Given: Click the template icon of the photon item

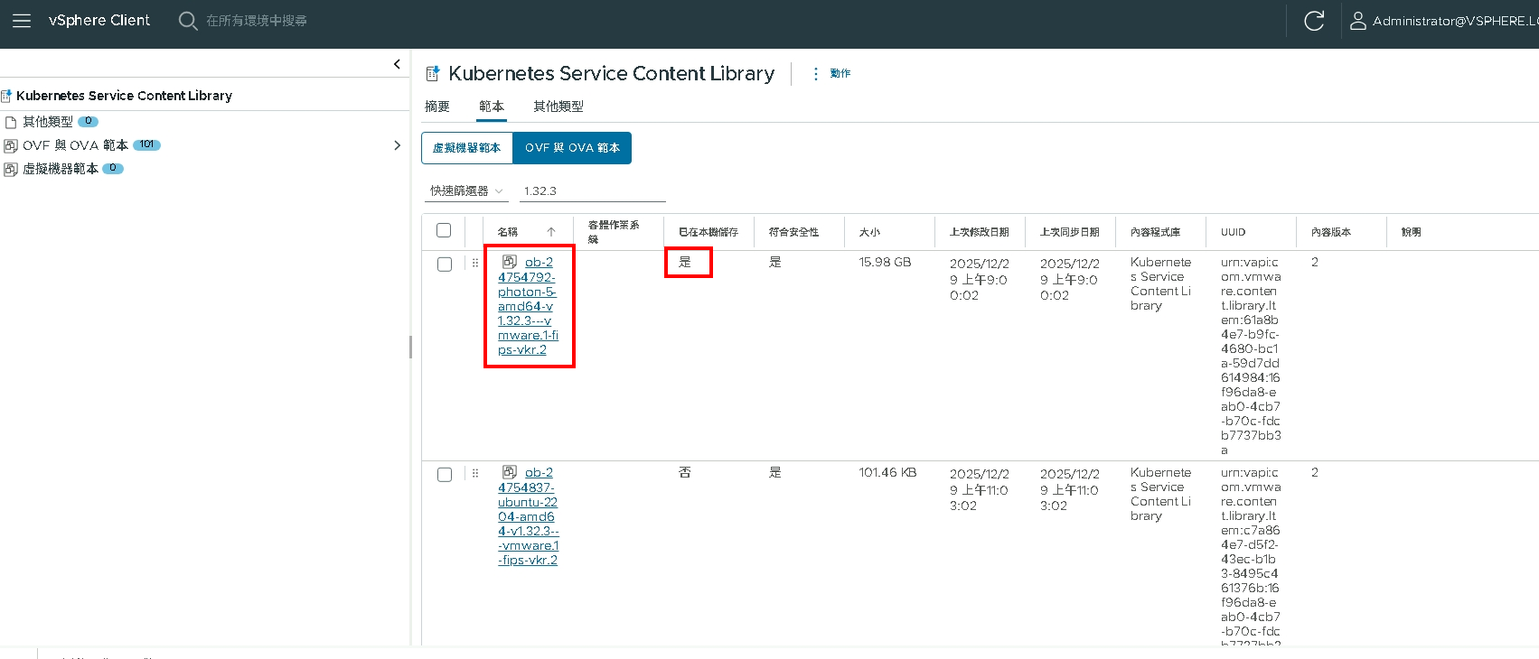Looking at the screenshot, I should (x=510, y=262).
